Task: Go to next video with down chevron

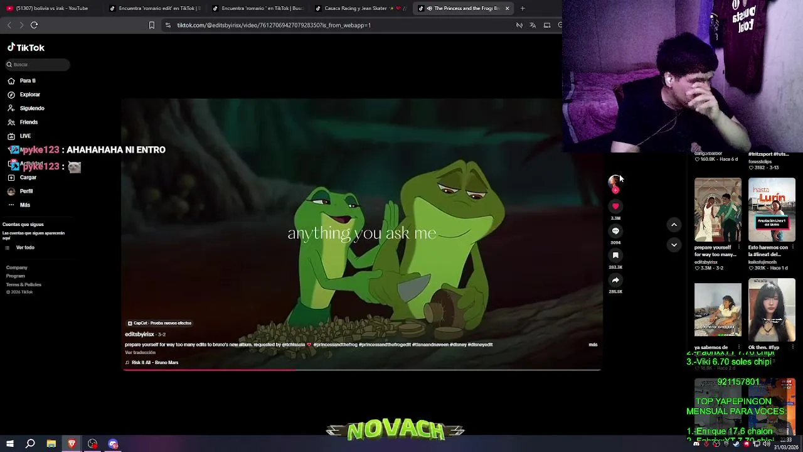Action: point(674,245)
